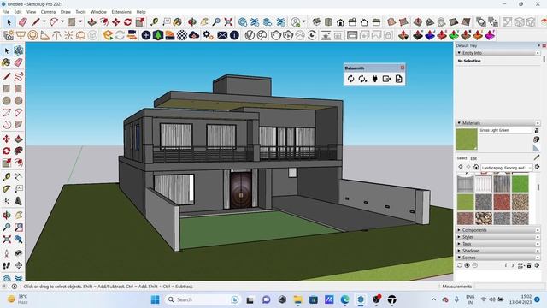547x308 pixels.
Task: Switch to Iso view icon
Action: coord(316,22)
